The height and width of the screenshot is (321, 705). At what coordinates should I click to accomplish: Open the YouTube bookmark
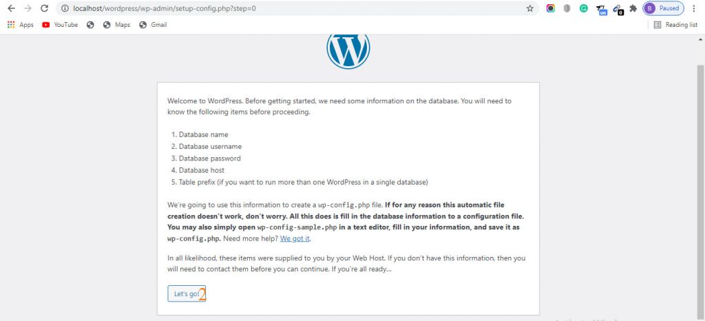point(60,25)
